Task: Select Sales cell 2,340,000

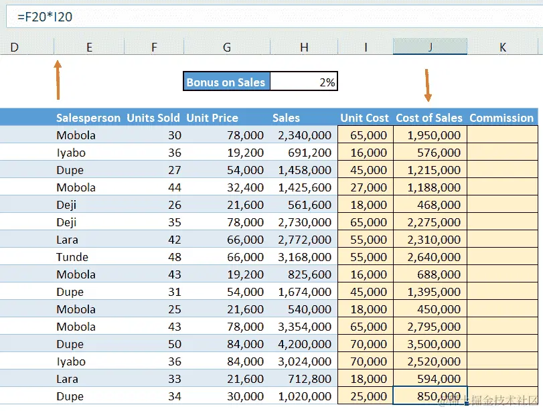Action: pyautogui.click(x=304, y=135)
